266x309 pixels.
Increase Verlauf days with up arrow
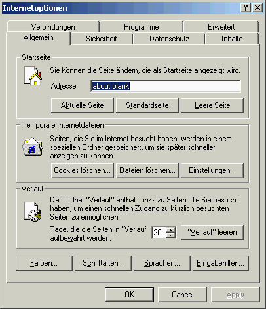[170, 230]
